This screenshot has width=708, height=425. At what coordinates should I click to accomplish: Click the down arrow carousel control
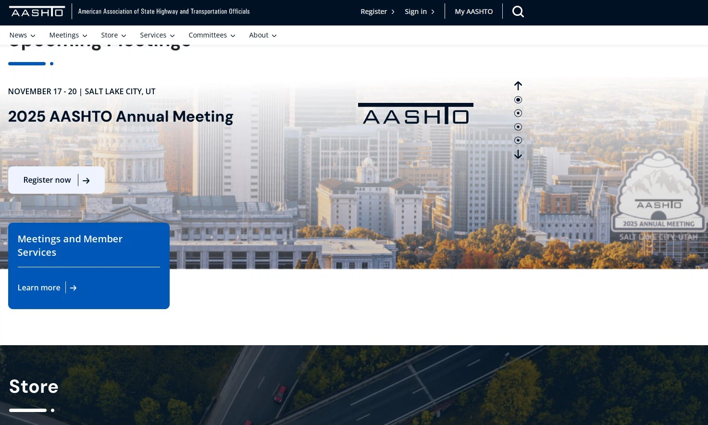coord(518,154)
